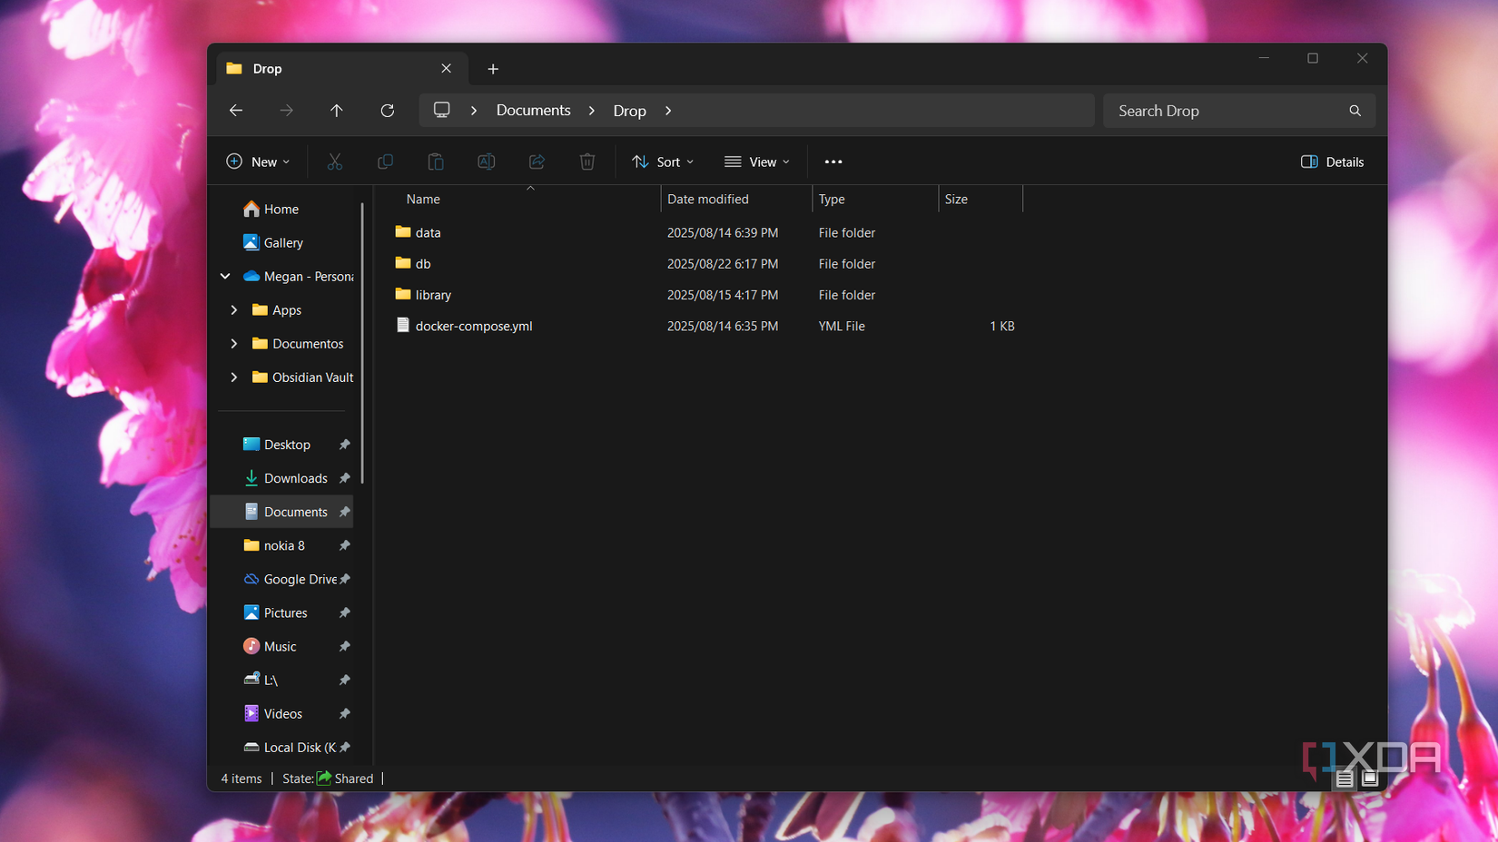Screen dimensions: 1498x842
Task: Select the Rename icon
Action: click(x=486, y=162)
